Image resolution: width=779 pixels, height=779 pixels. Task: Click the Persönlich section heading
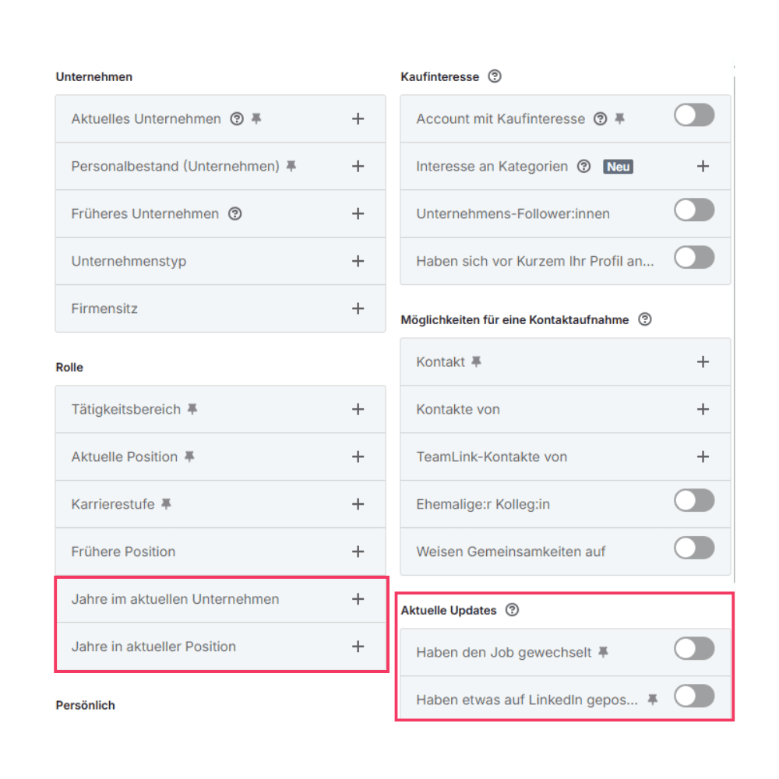tap(85, 705)
